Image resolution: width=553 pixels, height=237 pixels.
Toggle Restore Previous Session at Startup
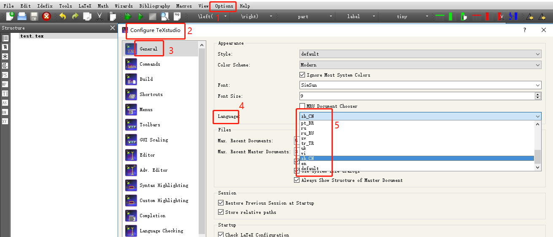pos(221,203)
